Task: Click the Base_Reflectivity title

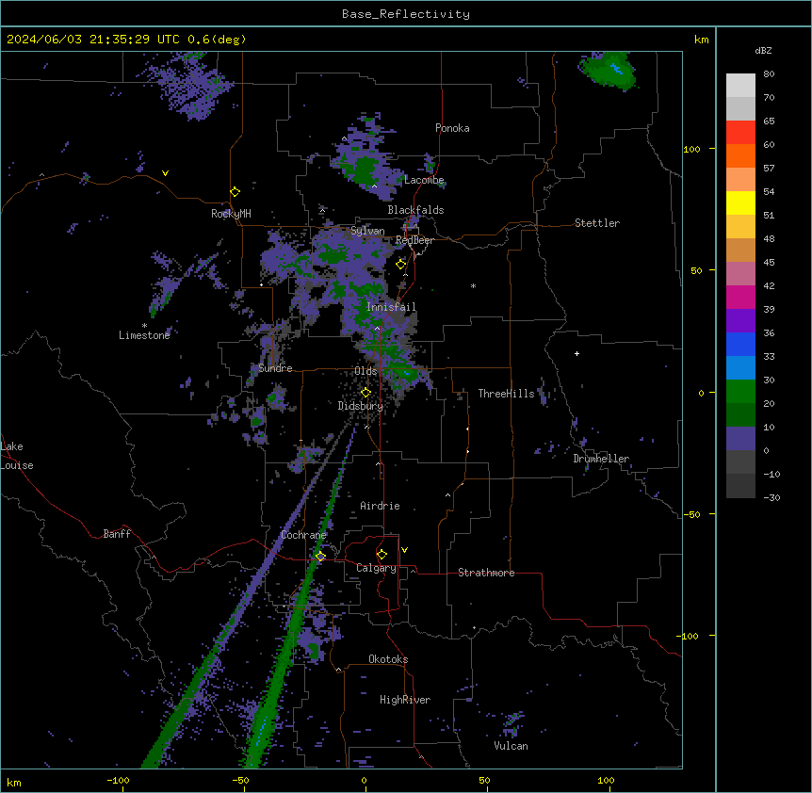Action: coord(406,14)
